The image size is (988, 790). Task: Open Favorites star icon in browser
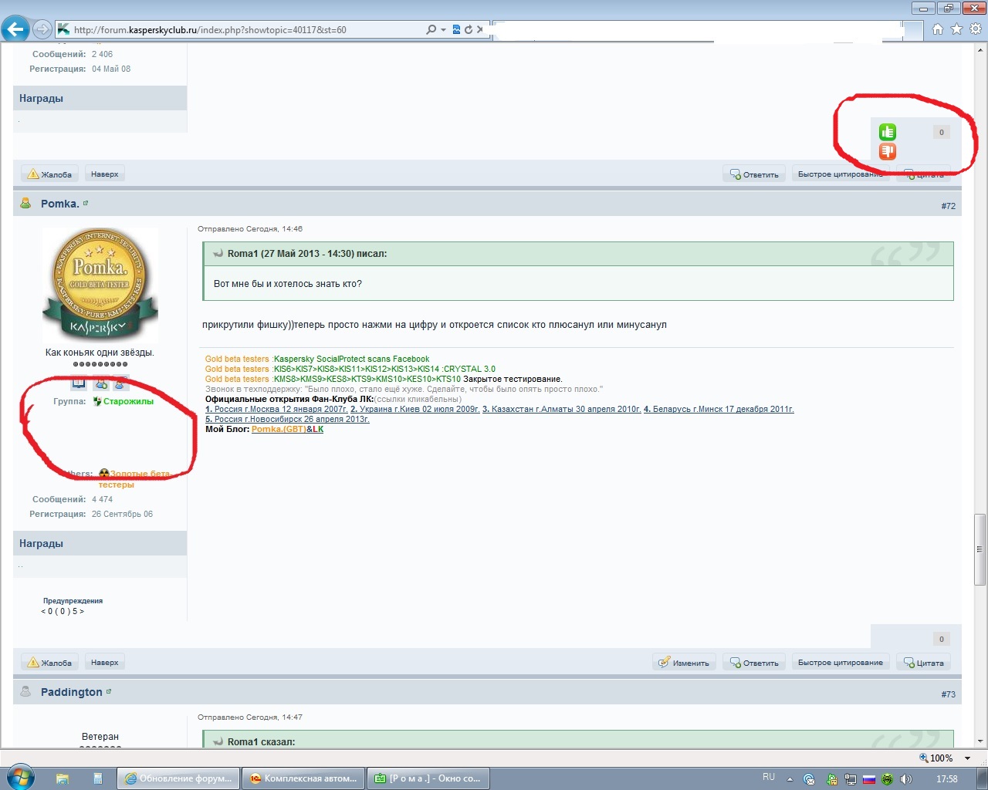pyautogui.click(x=956, y=29)
